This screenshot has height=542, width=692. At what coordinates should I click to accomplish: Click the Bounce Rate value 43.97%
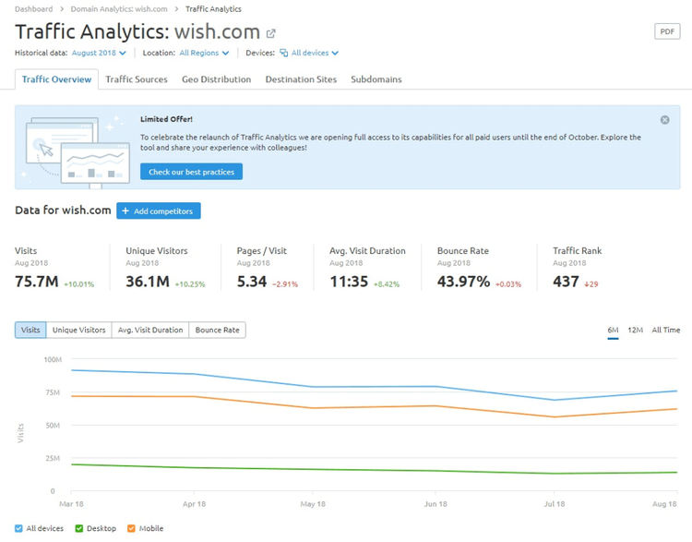coord(463,282)
